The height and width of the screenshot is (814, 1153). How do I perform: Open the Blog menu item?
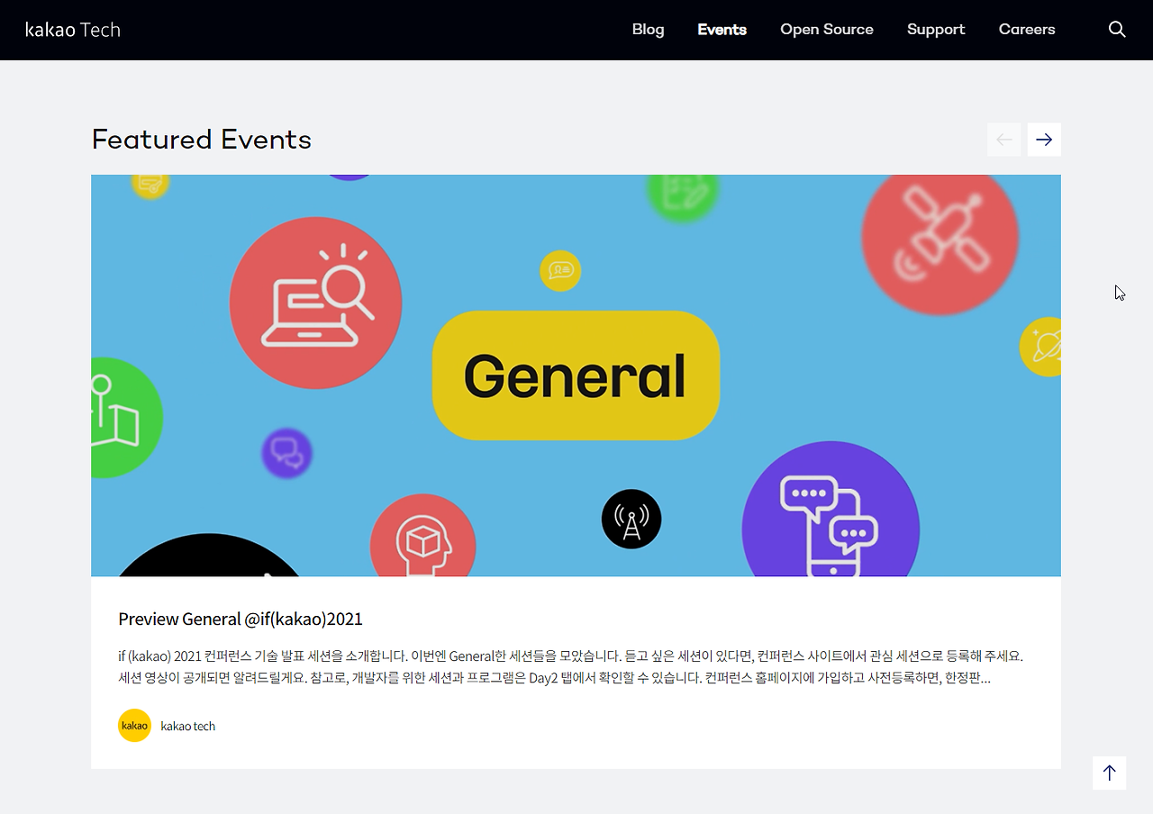[x=648, y=30]
